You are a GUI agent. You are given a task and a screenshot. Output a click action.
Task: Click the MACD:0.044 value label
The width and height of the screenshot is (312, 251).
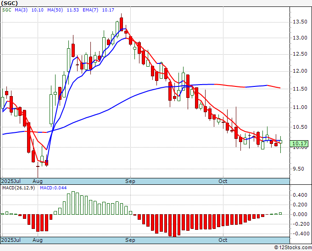click(53, 188)
